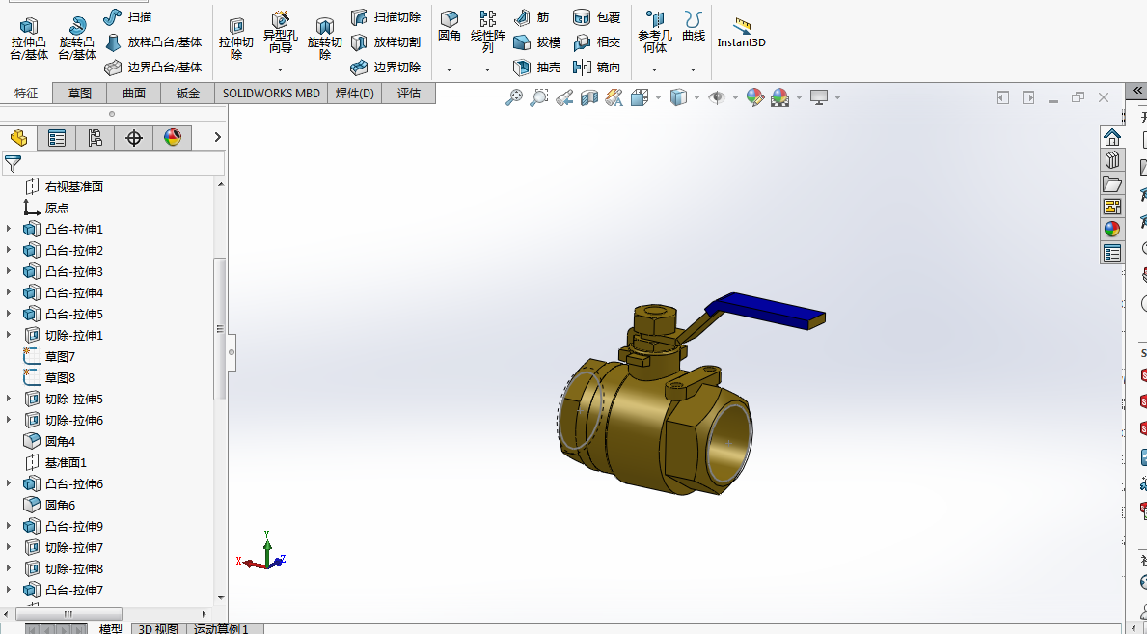Select the 线性阵列 linear pattern tool
This screenshot has height=634, width=1147.
(x=488, y=32)
